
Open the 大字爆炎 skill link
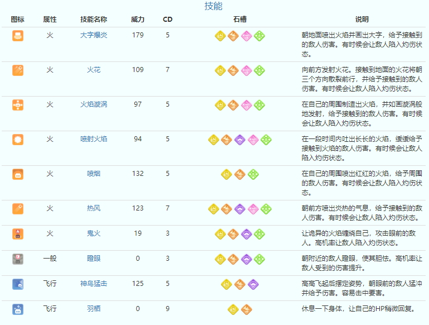pyautogui.click(x=94, y=35)
